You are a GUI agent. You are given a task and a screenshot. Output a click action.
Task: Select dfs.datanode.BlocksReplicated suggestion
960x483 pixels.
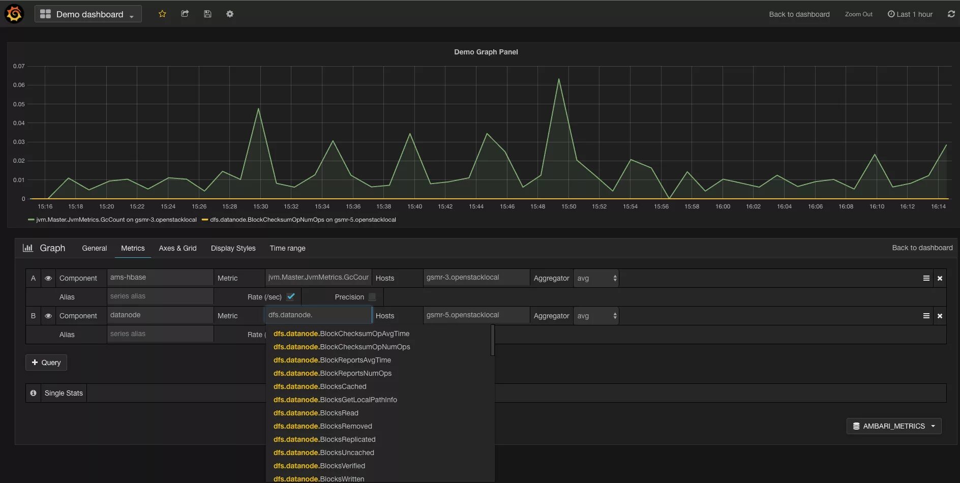coord(324,439)
